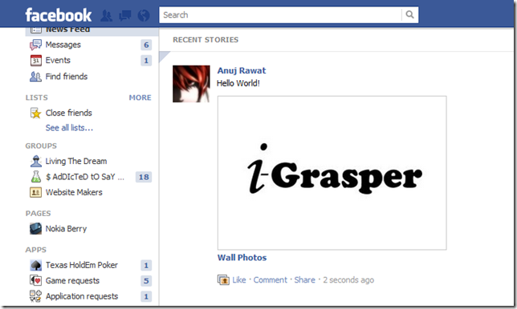Click Anuj Rawat's profile picture
The image size is (517, 309).
pyautogui.click(x=191, y=84)
